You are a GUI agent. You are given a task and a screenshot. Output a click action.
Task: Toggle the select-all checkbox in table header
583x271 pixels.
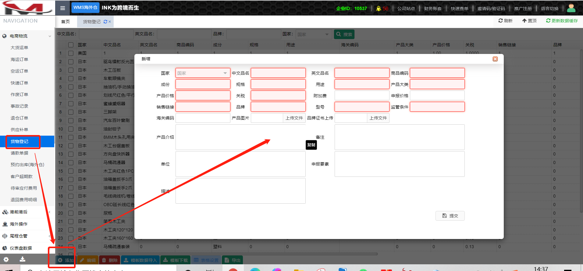[71, 45]
